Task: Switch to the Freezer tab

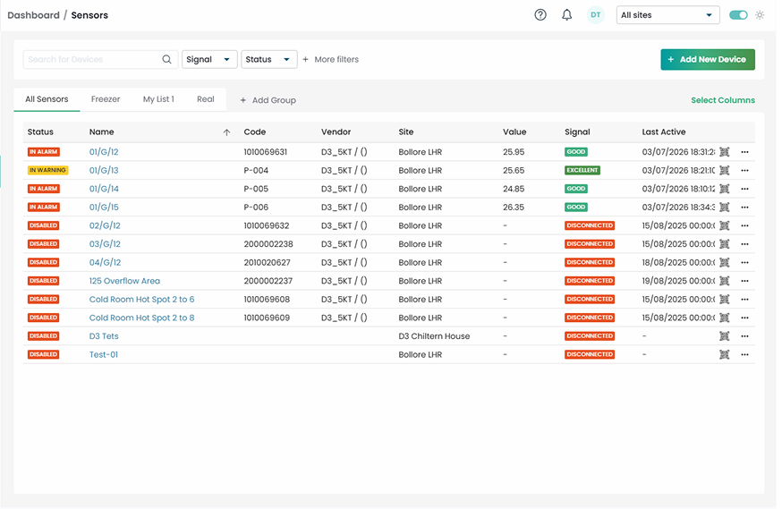Action: (106, 99)
